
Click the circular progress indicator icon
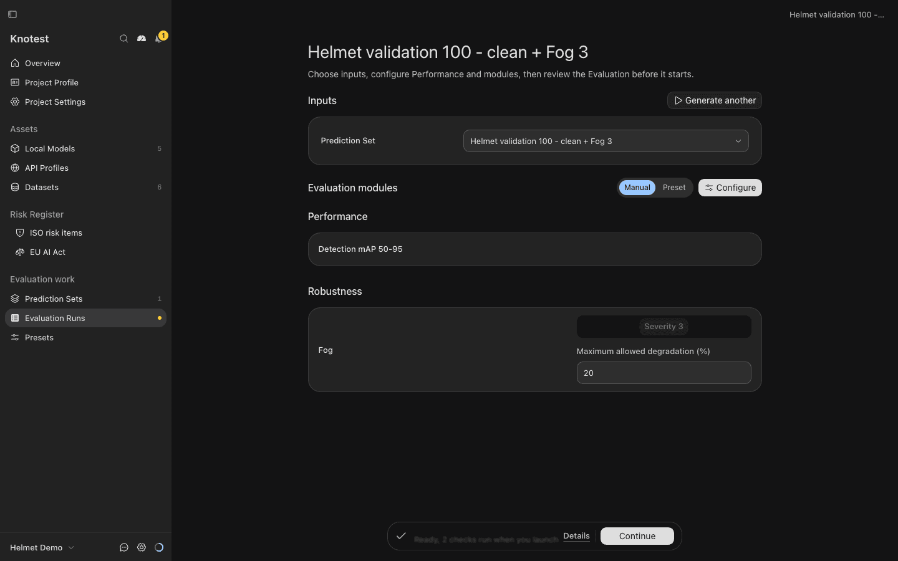(x=159, y=547)
